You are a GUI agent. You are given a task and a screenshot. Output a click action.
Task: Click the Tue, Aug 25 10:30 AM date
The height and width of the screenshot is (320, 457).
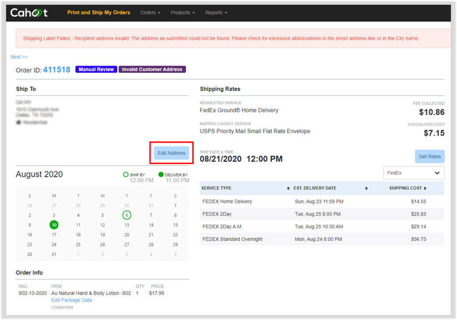coord(319,226)
